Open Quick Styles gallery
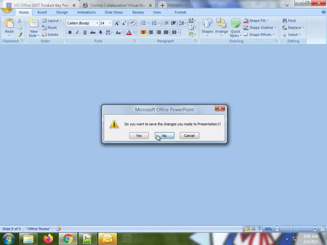Image resolution: width=327 pixels, height=245 pixels. click(x=235, y=28)
